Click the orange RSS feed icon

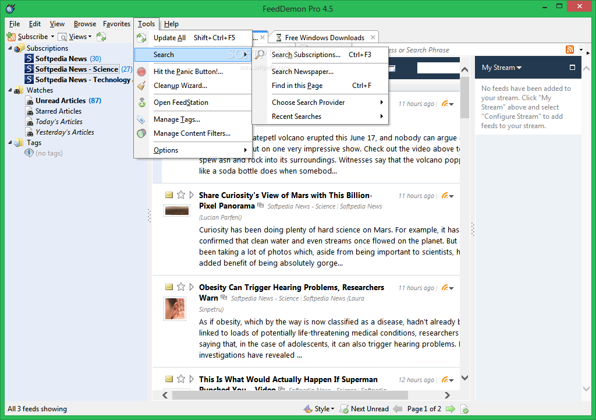click(x=569, y=50)
